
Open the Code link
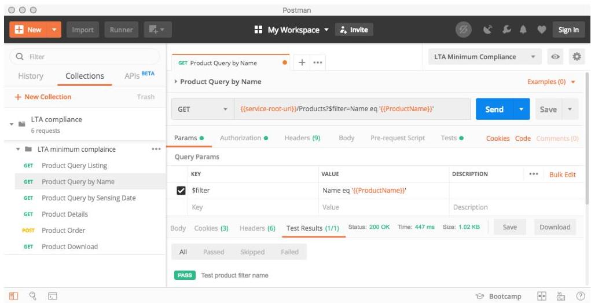pos(523,138)
